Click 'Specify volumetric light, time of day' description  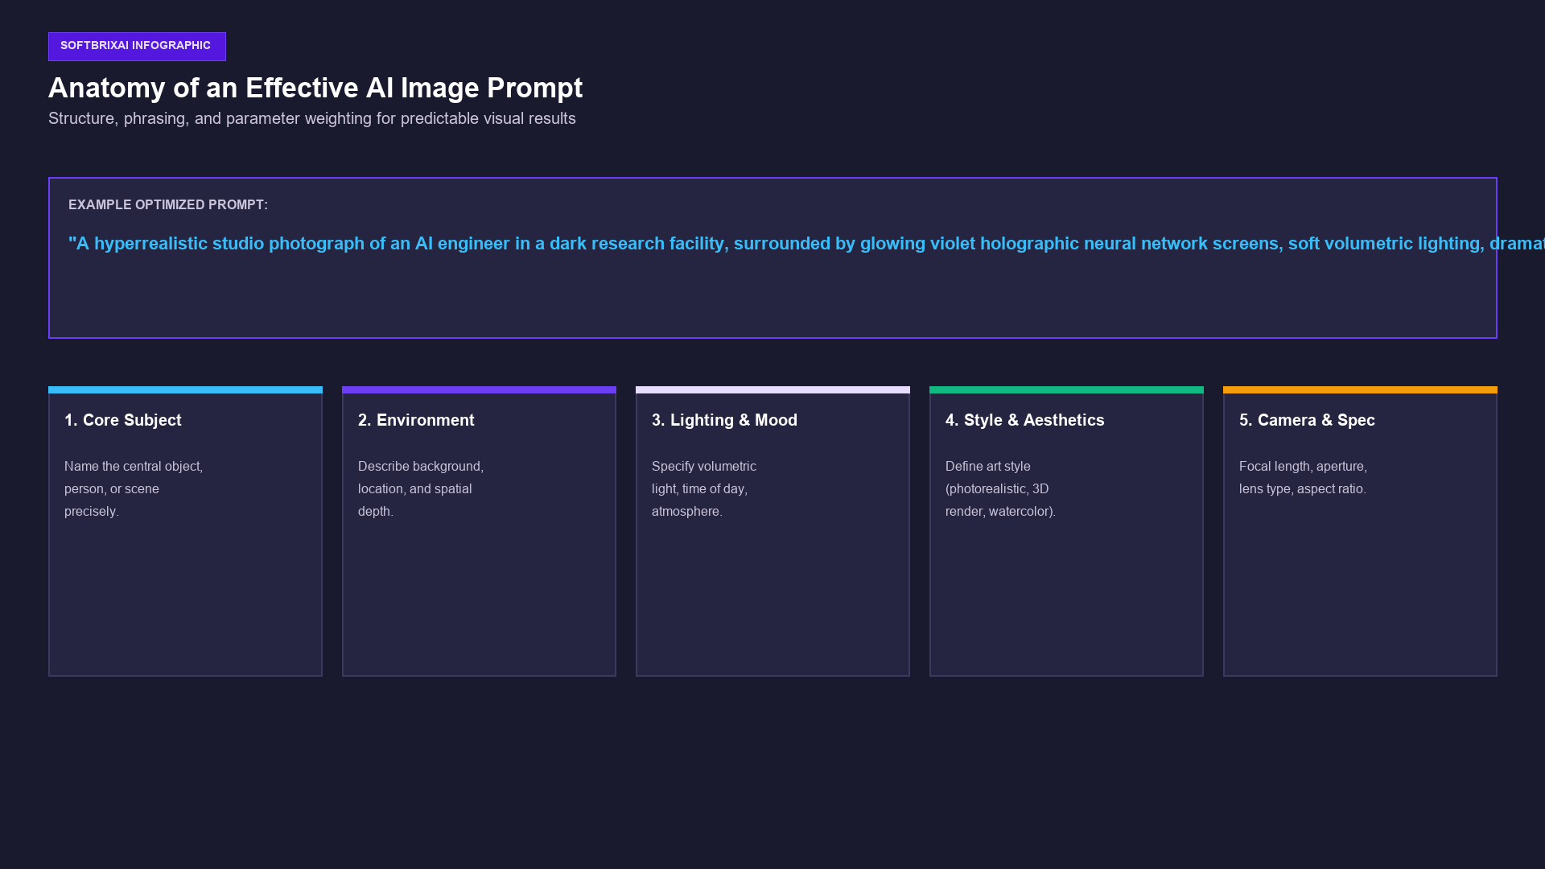[x=704, y=488]
